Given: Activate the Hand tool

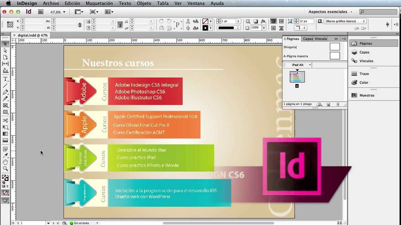Looking at the screenshot, I should pyautogui.click(x=5, y=162).
